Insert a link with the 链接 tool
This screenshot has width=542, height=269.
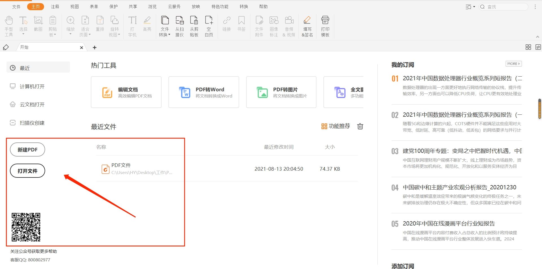click(x=226, y=25)
